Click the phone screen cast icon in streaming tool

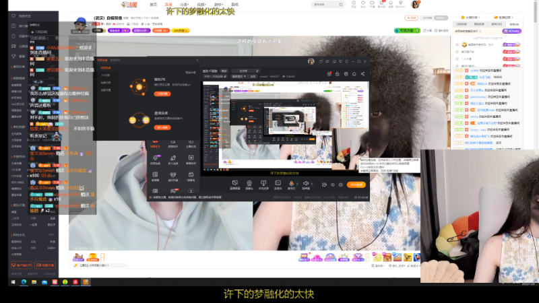(x=263, y=184)
